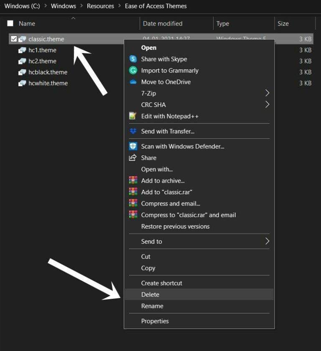321x351 pixels.
Task: Select the hcblack.theme file
Action: coord(48,72)
